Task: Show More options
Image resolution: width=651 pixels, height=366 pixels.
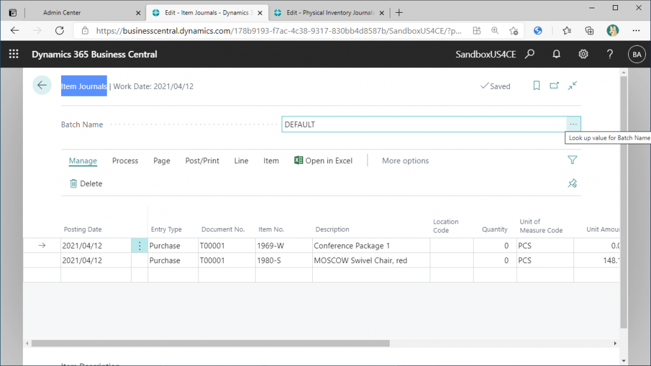Action: [x=406, y=161]
